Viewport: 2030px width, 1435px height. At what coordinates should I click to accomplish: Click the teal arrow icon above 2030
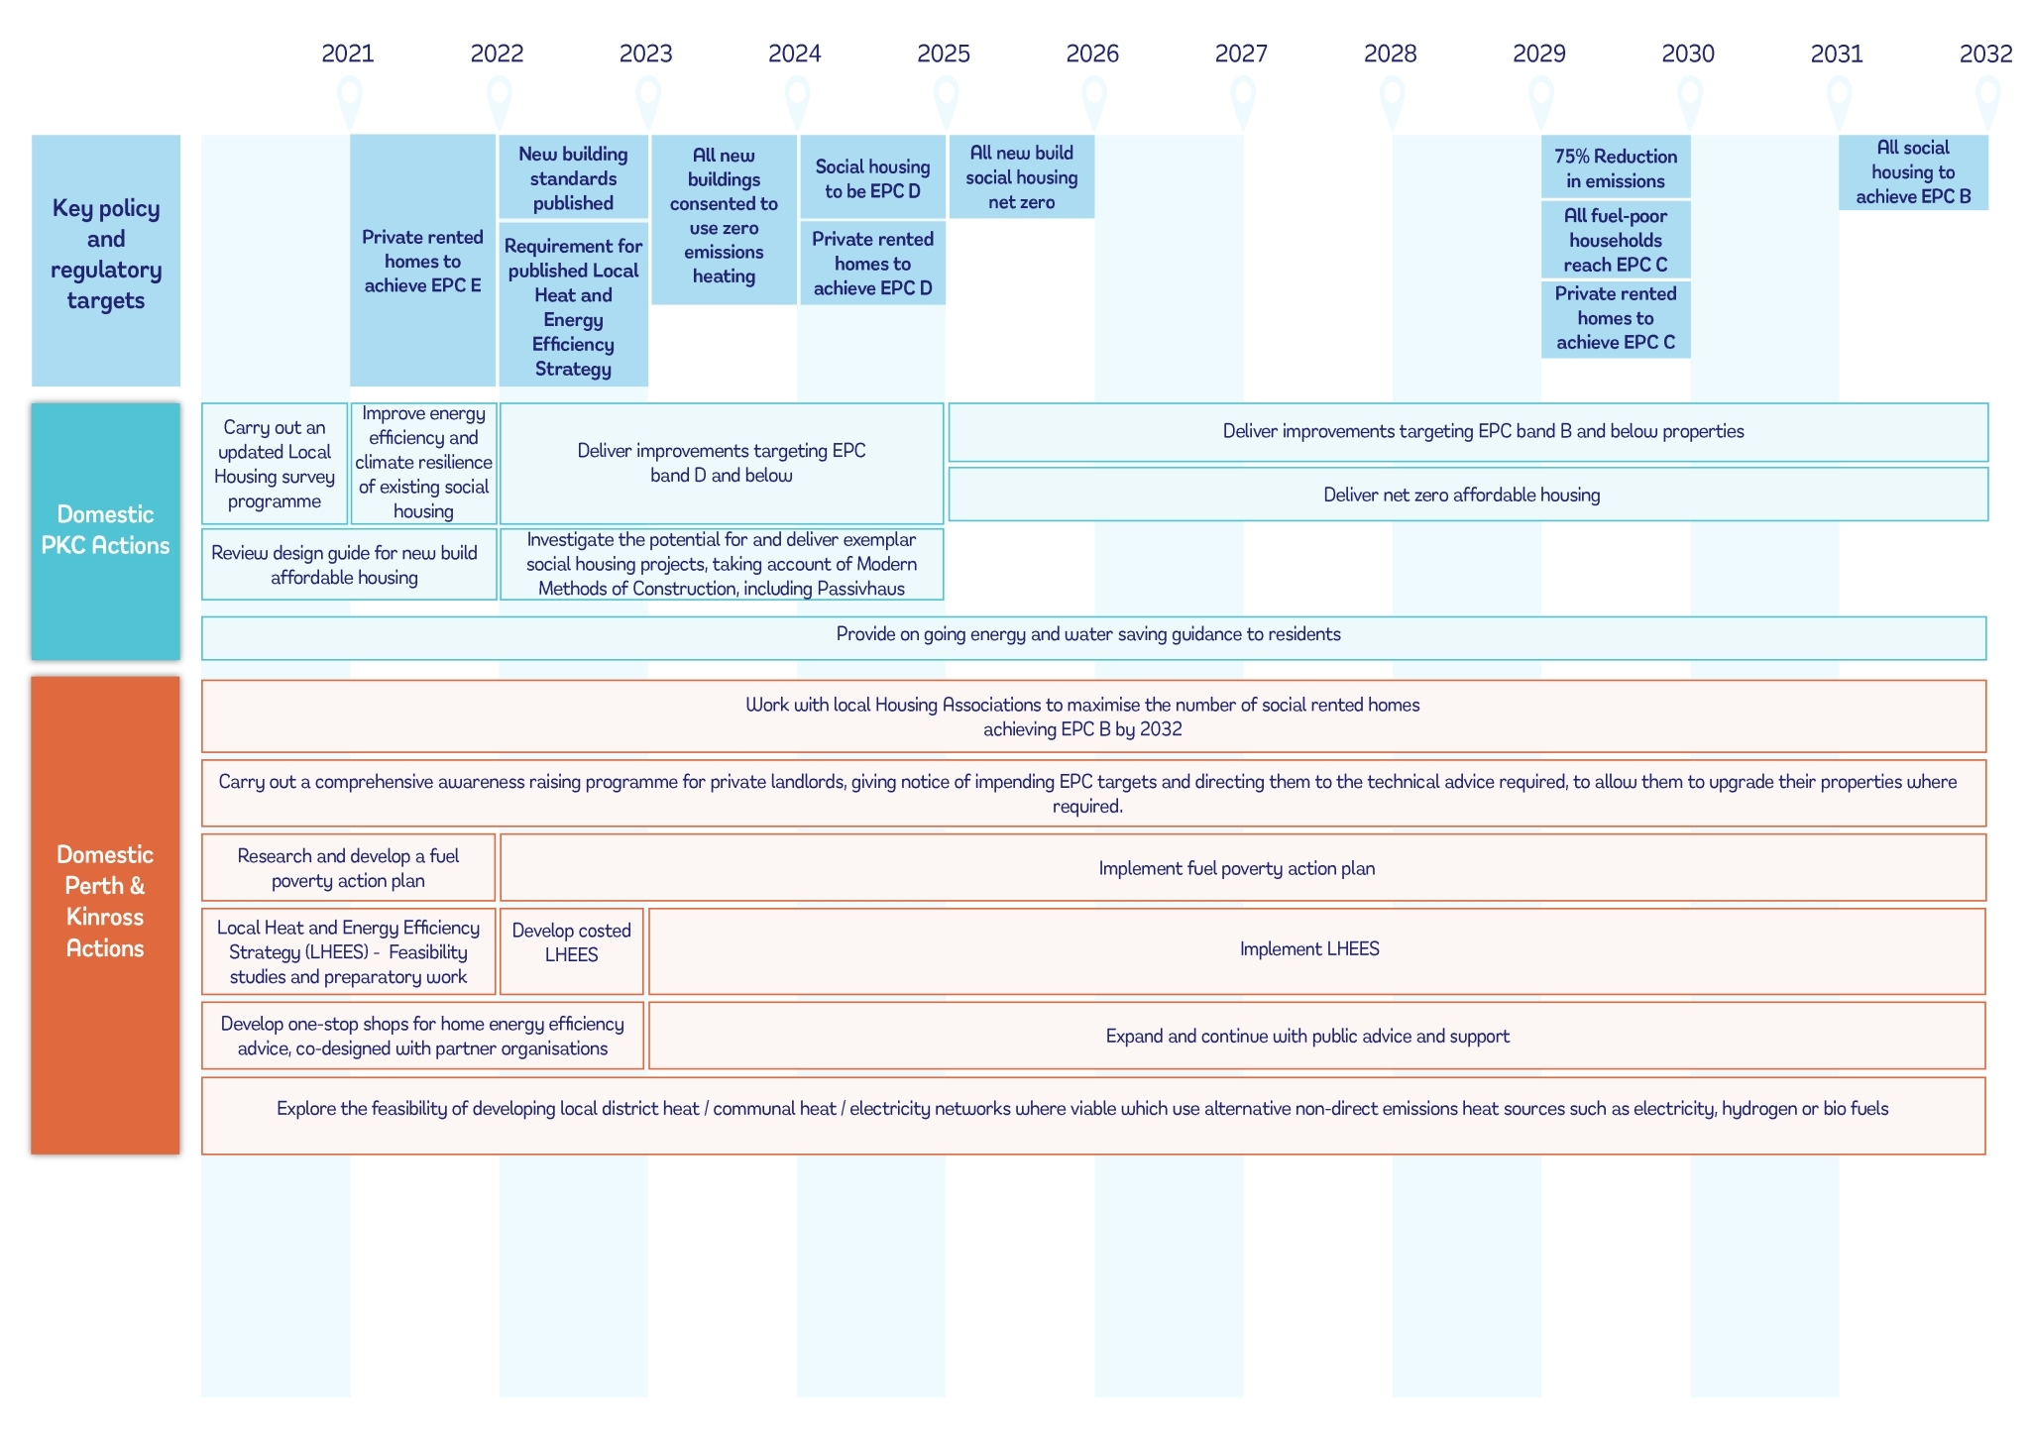click(1690, 98)
